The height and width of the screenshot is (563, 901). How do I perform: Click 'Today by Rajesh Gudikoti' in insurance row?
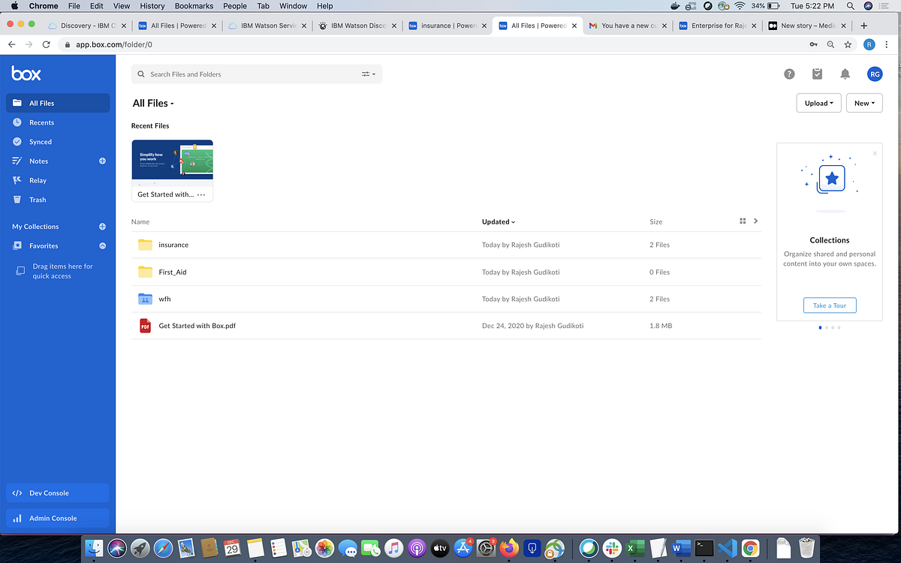[x=520, y=245]
